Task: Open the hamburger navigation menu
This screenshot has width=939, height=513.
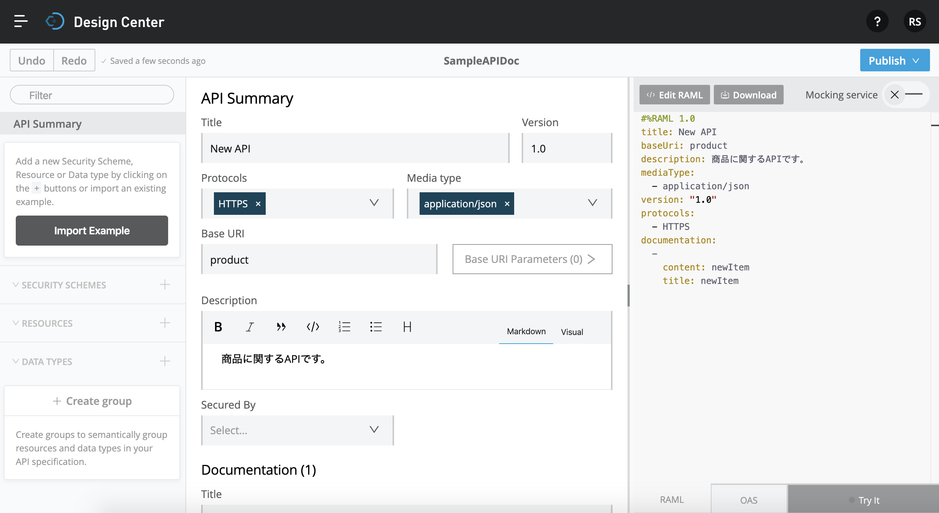Action: pos(21,21)
